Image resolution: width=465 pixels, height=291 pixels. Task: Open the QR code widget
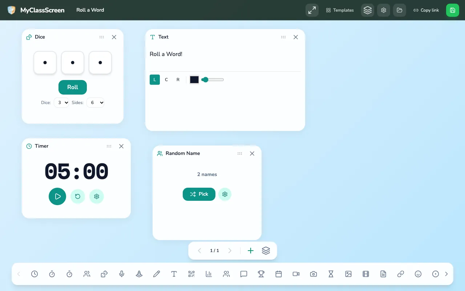coord(191,274)
